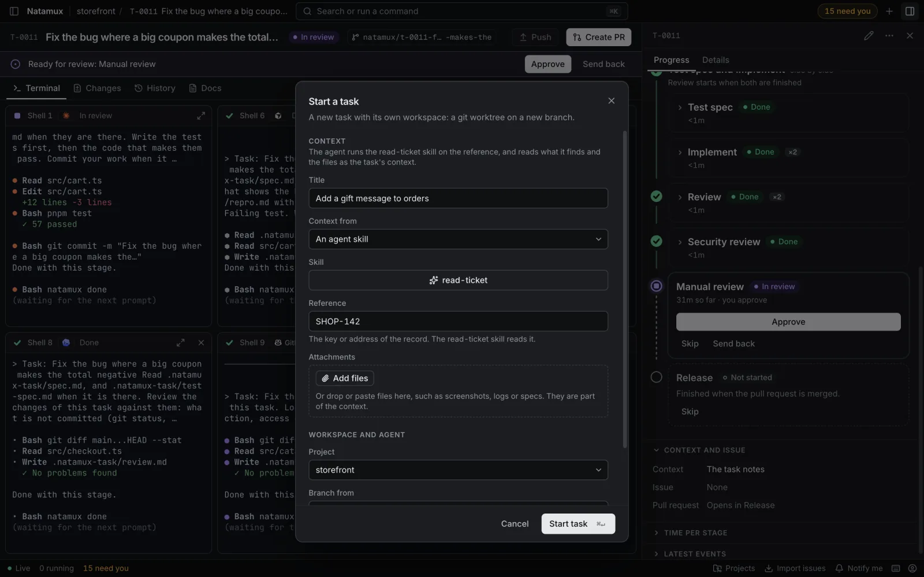The height and width of the screenshot is (577, 924).
Task: Expand Shell 1 terminal pane
Action: (201, 116)
